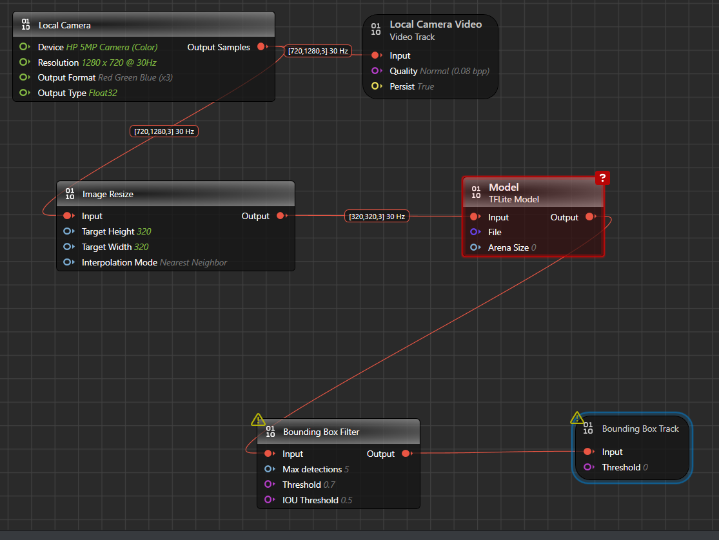Image resolution: width=719 pixels, height=540 pixels.
Task: Click the Image Resize node binary icon
Action: point(70,194)
